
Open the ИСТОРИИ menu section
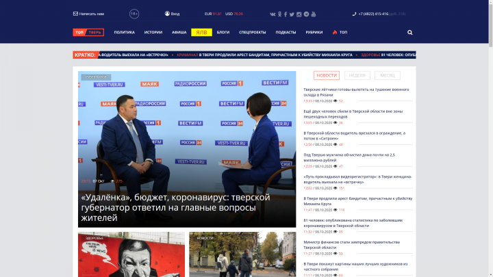pyautogui.click(x=153, y=32)
